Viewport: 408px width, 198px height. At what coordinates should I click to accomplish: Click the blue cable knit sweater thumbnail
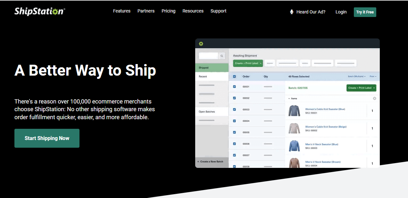294,111
